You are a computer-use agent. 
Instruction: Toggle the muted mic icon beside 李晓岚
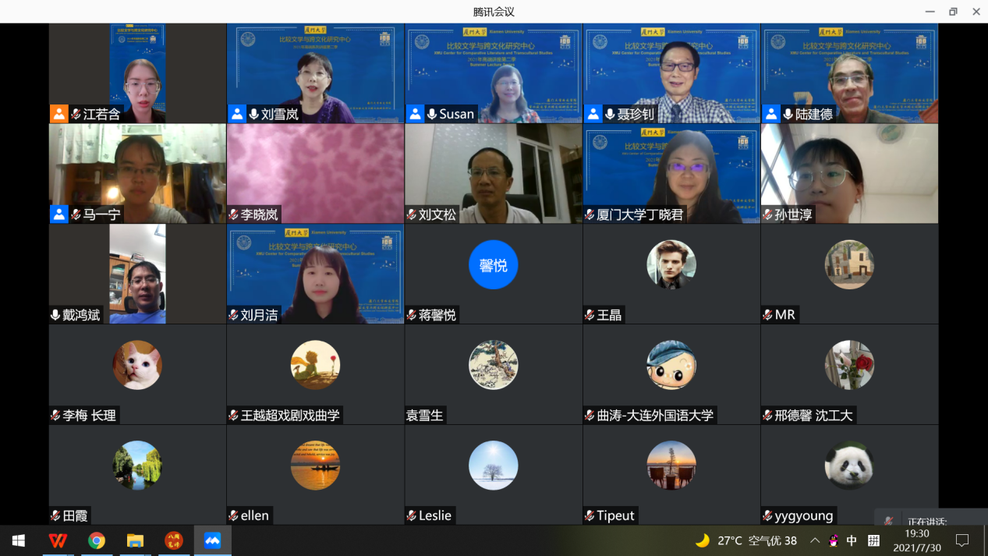tap(233, 214)
